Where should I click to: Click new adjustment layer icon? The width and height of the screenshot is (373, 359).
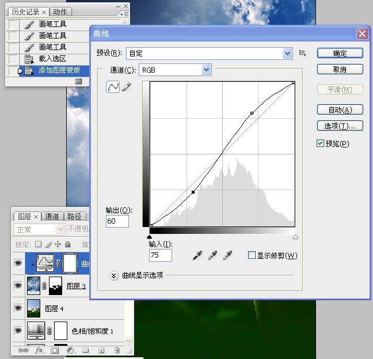click(x=70, y=350)
